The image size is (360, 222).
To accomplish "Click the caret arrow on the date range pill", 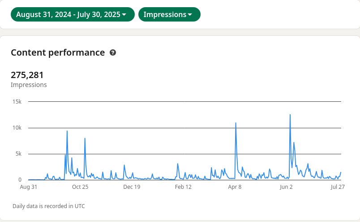I will pos(124,15).
